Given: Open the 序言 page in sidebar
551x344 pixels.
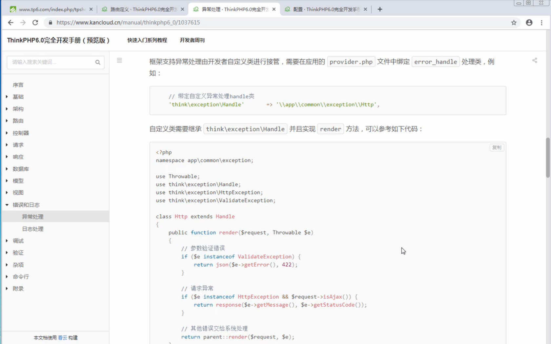Looking at the screenshot, I should pyautogui.click(x=18, y=85).
